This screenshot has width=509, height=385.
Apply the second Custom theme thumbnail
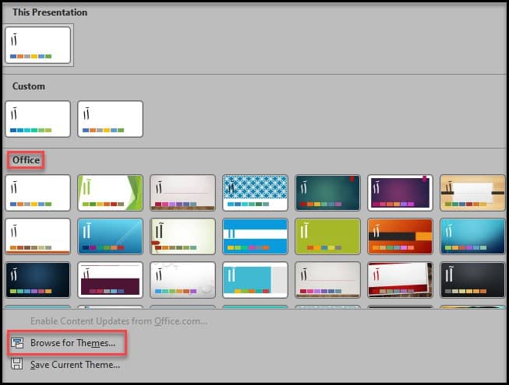(x=110, y=119)
